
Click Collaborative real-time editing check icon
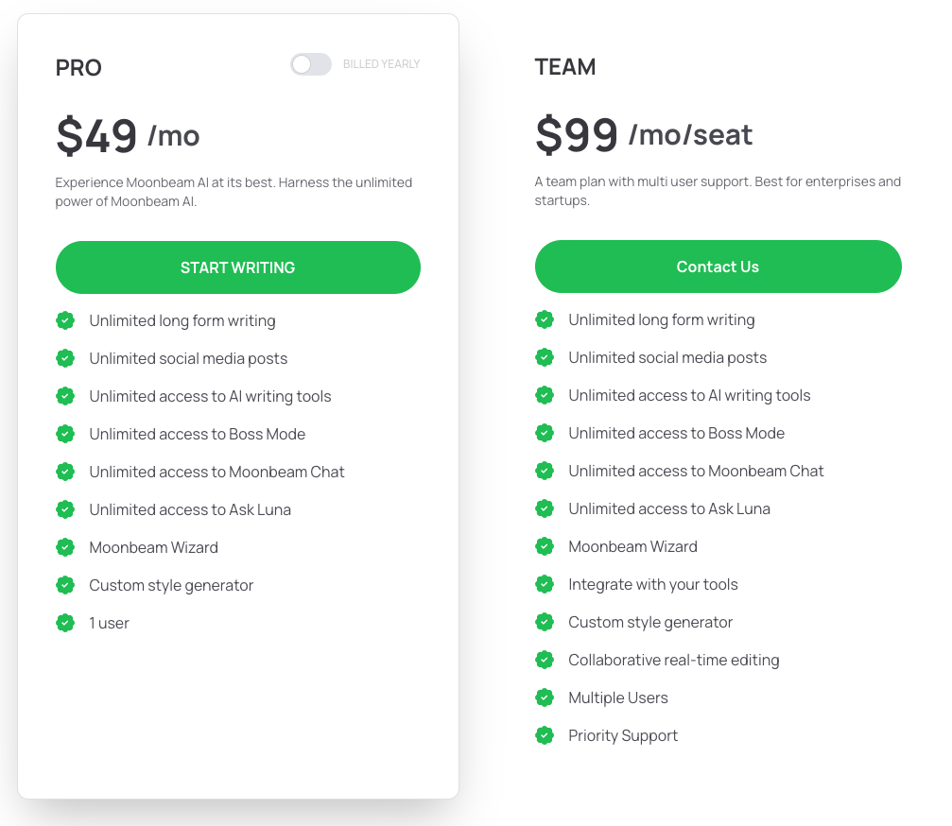click(x=545, y=660)
